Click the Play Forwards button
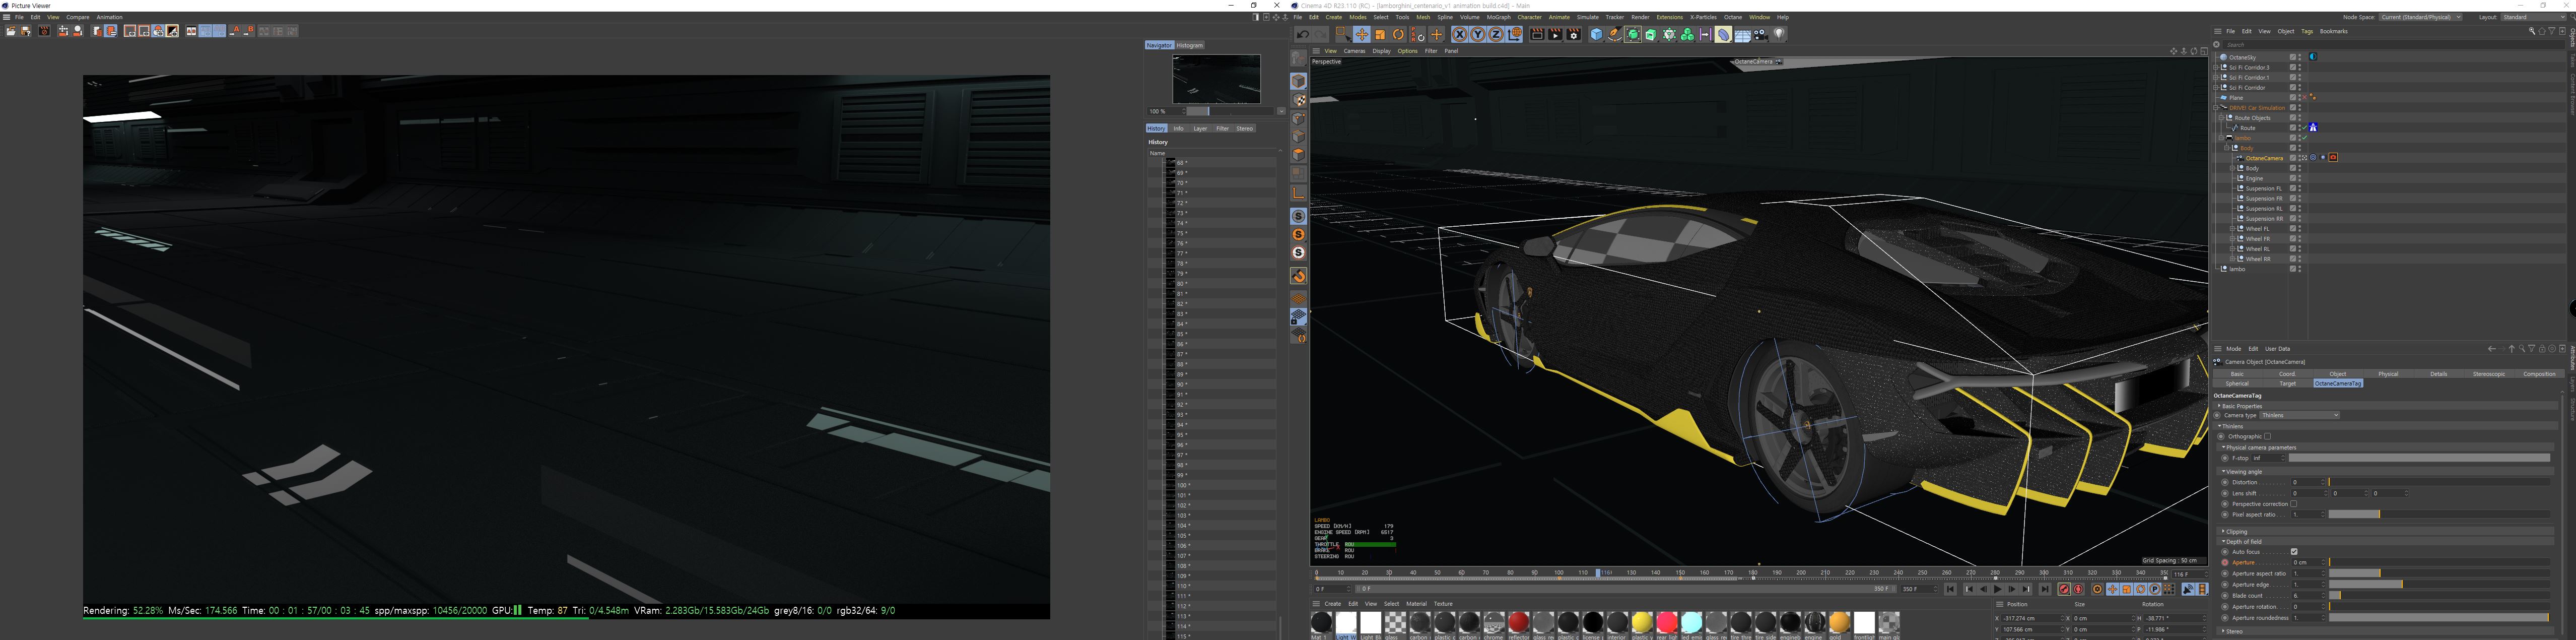This screenshot has height=640, width=2576. click(1998, 589)
